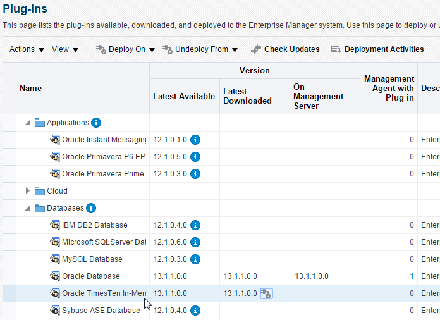Image resolution: width=440 pixels, height=320 pixels.
Task: Open the Actions menu
Action: pos(27,49)
